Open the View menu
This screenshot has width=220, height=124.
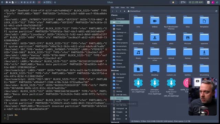tap(122, 8)
